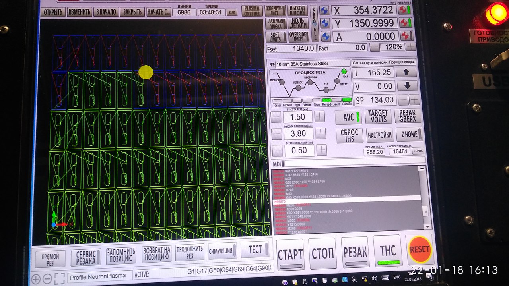Decrease the SP setpoint value
The image size is (509, 286).
coord(404,100)
